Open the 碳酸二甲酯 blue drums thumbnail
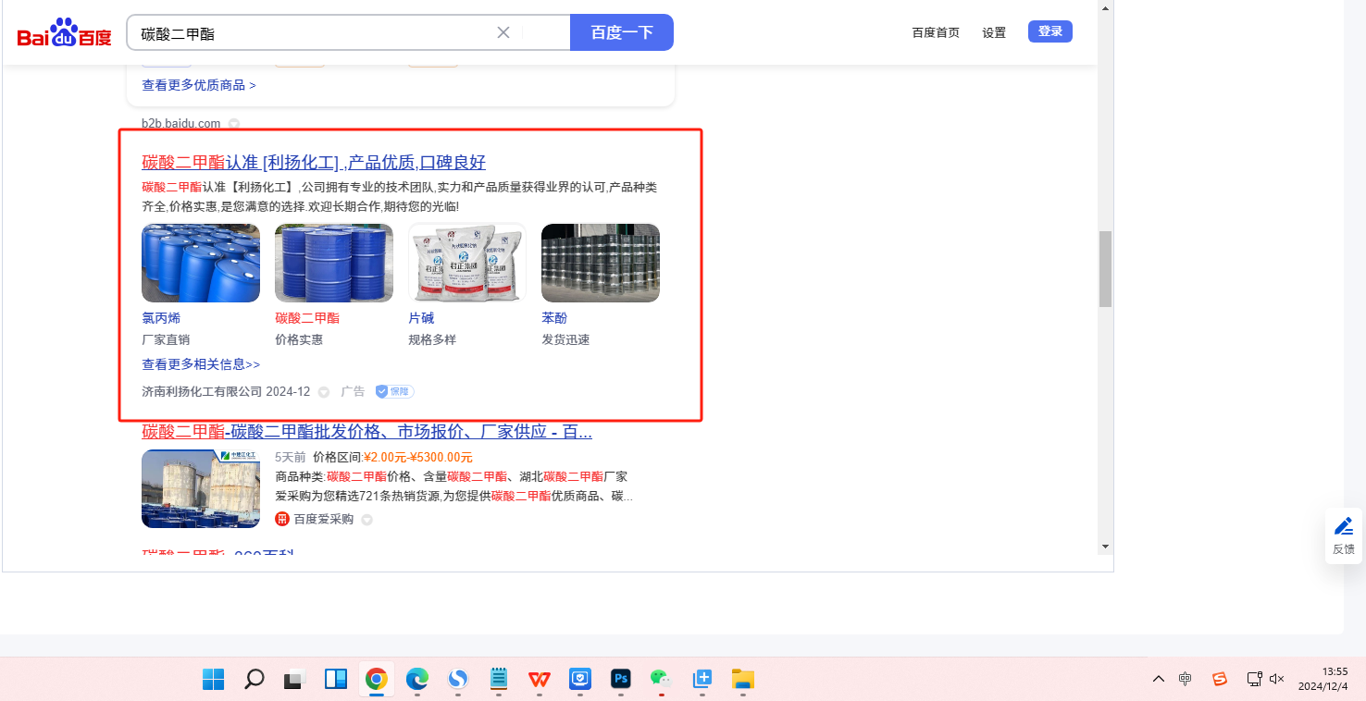The height and width of the screenshot is (701, 1366). click(334, 263)
